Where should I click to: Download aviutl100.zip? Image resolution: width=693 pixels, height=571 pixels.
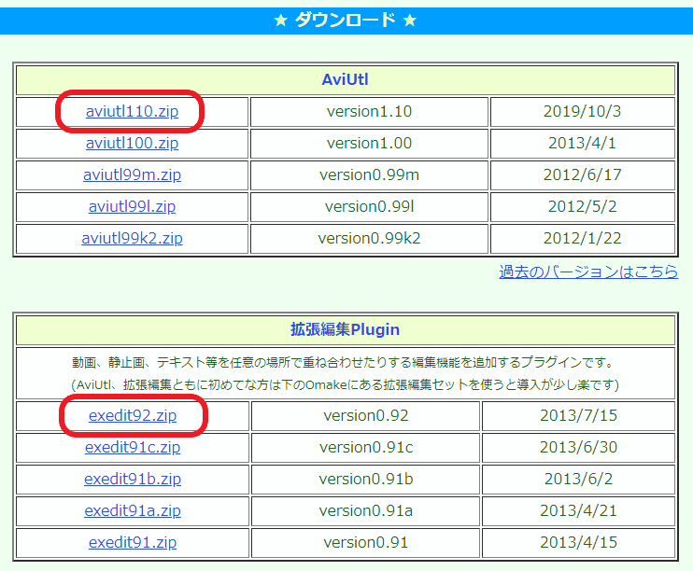click(x=132, y=143)
